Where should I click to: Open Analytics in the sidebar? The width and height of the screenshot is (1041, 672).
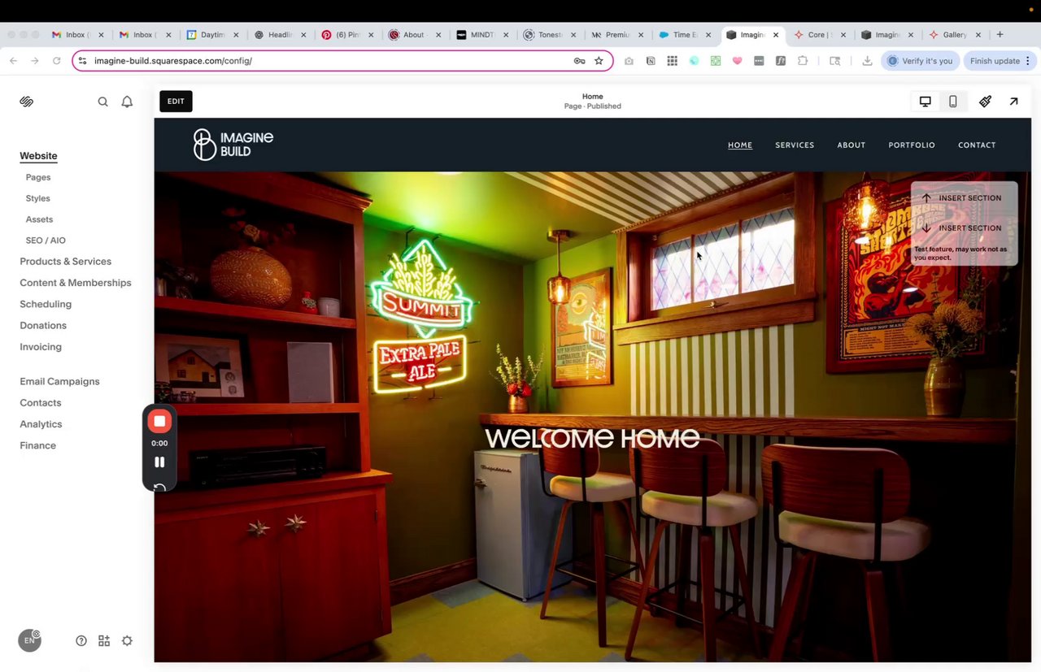click(41, 424)
